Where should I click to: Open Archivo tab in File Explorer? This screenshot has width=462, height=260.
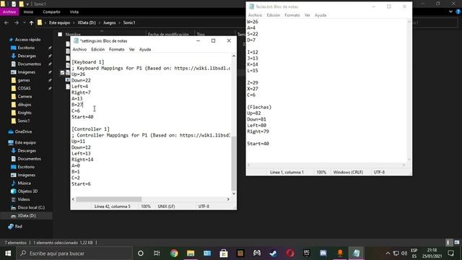point(9,12)
